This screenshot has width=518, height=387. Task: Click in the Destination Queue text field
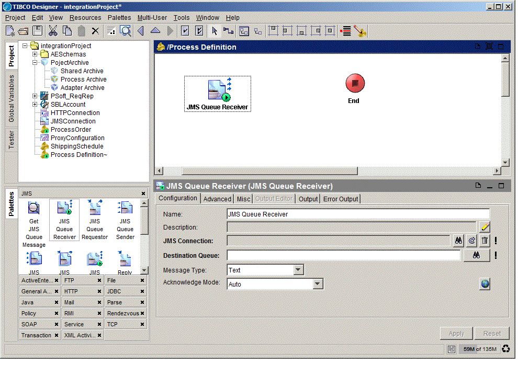point(343,255)
